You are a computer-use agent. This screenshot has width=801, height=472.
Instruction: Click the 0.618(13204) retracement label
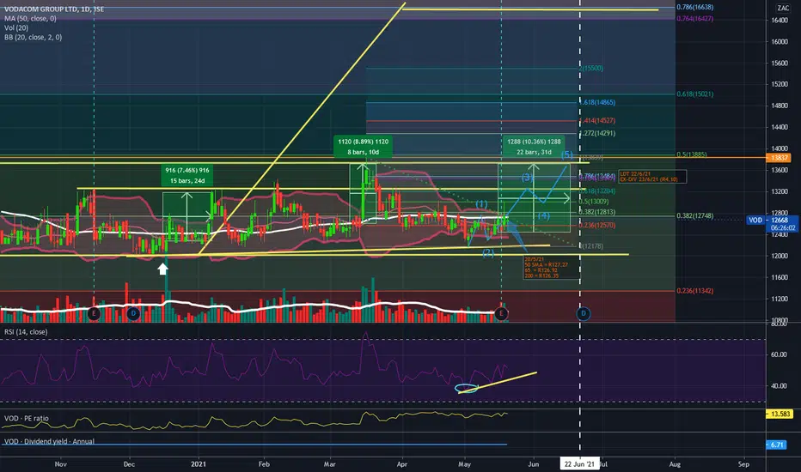click(x=597, y=191)
